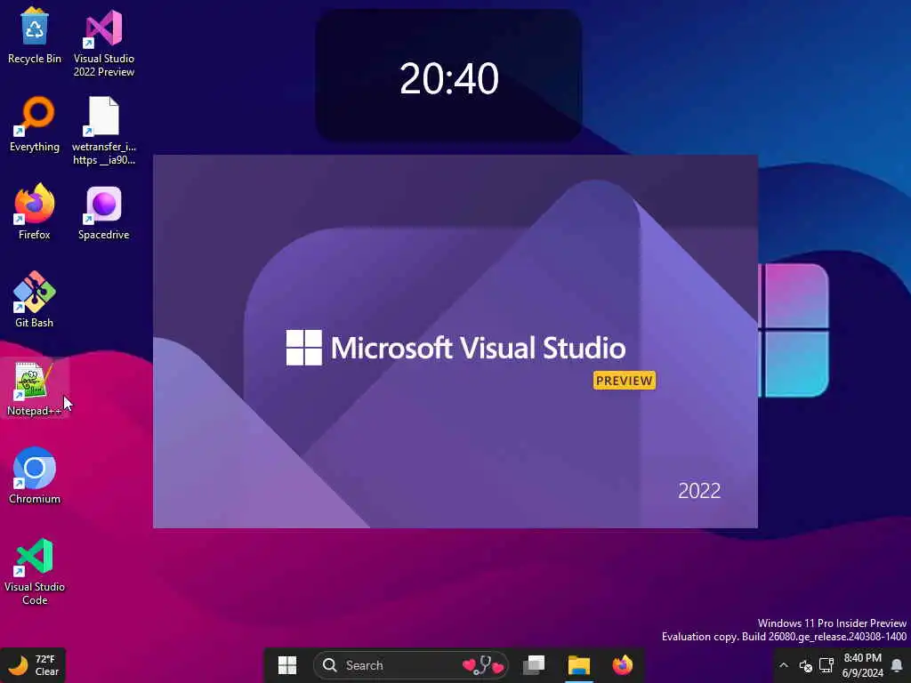This screenshot has height=683, width=911.
Task: Open the clock showing 8:40 PM
Action: tap(862, 665)
